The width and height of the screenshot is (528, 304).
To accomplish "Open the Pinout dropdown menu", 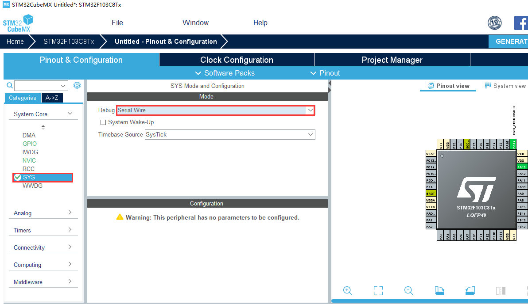I will (x=325, y=73).
